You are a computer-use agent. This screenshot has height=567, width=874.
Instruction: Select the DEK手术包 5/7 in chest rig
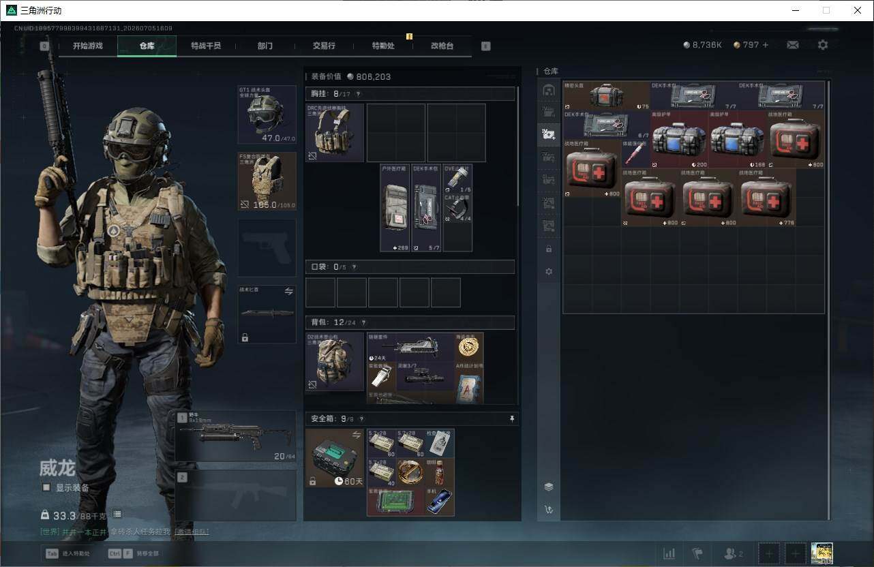[427, 208]
